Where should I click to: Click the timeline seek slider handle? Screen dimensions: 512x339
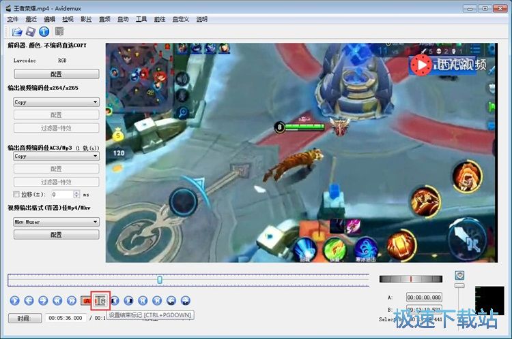pos(160,280)
